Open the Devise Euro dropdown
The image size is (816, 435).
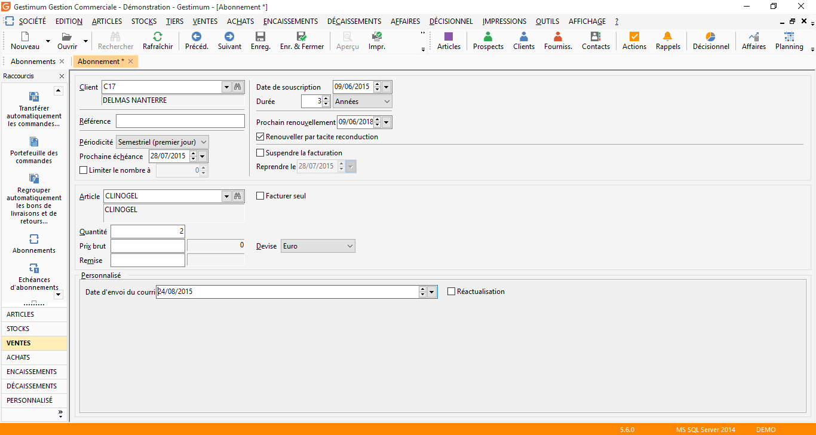pyautogui.click(x=350, y=246)
